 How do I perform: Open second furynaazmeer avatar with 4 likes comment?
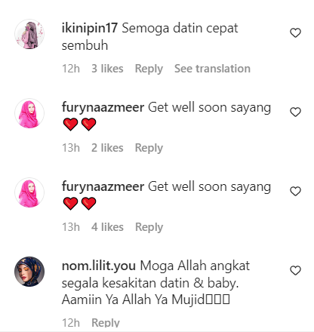pyautogui.click(x=29, y=192)
